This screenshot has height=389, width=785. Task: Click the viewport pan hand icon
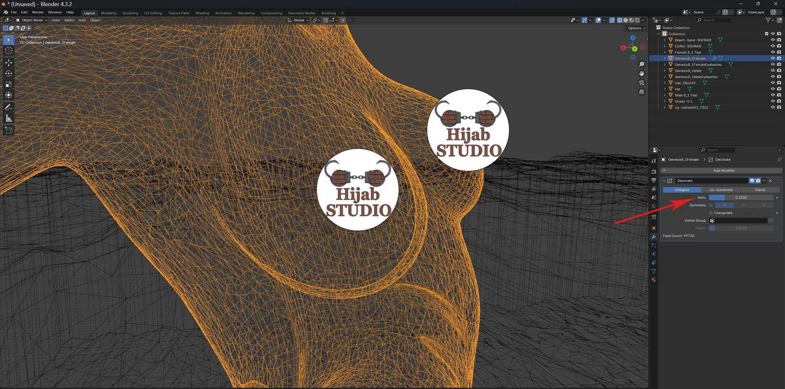[641, 74]
